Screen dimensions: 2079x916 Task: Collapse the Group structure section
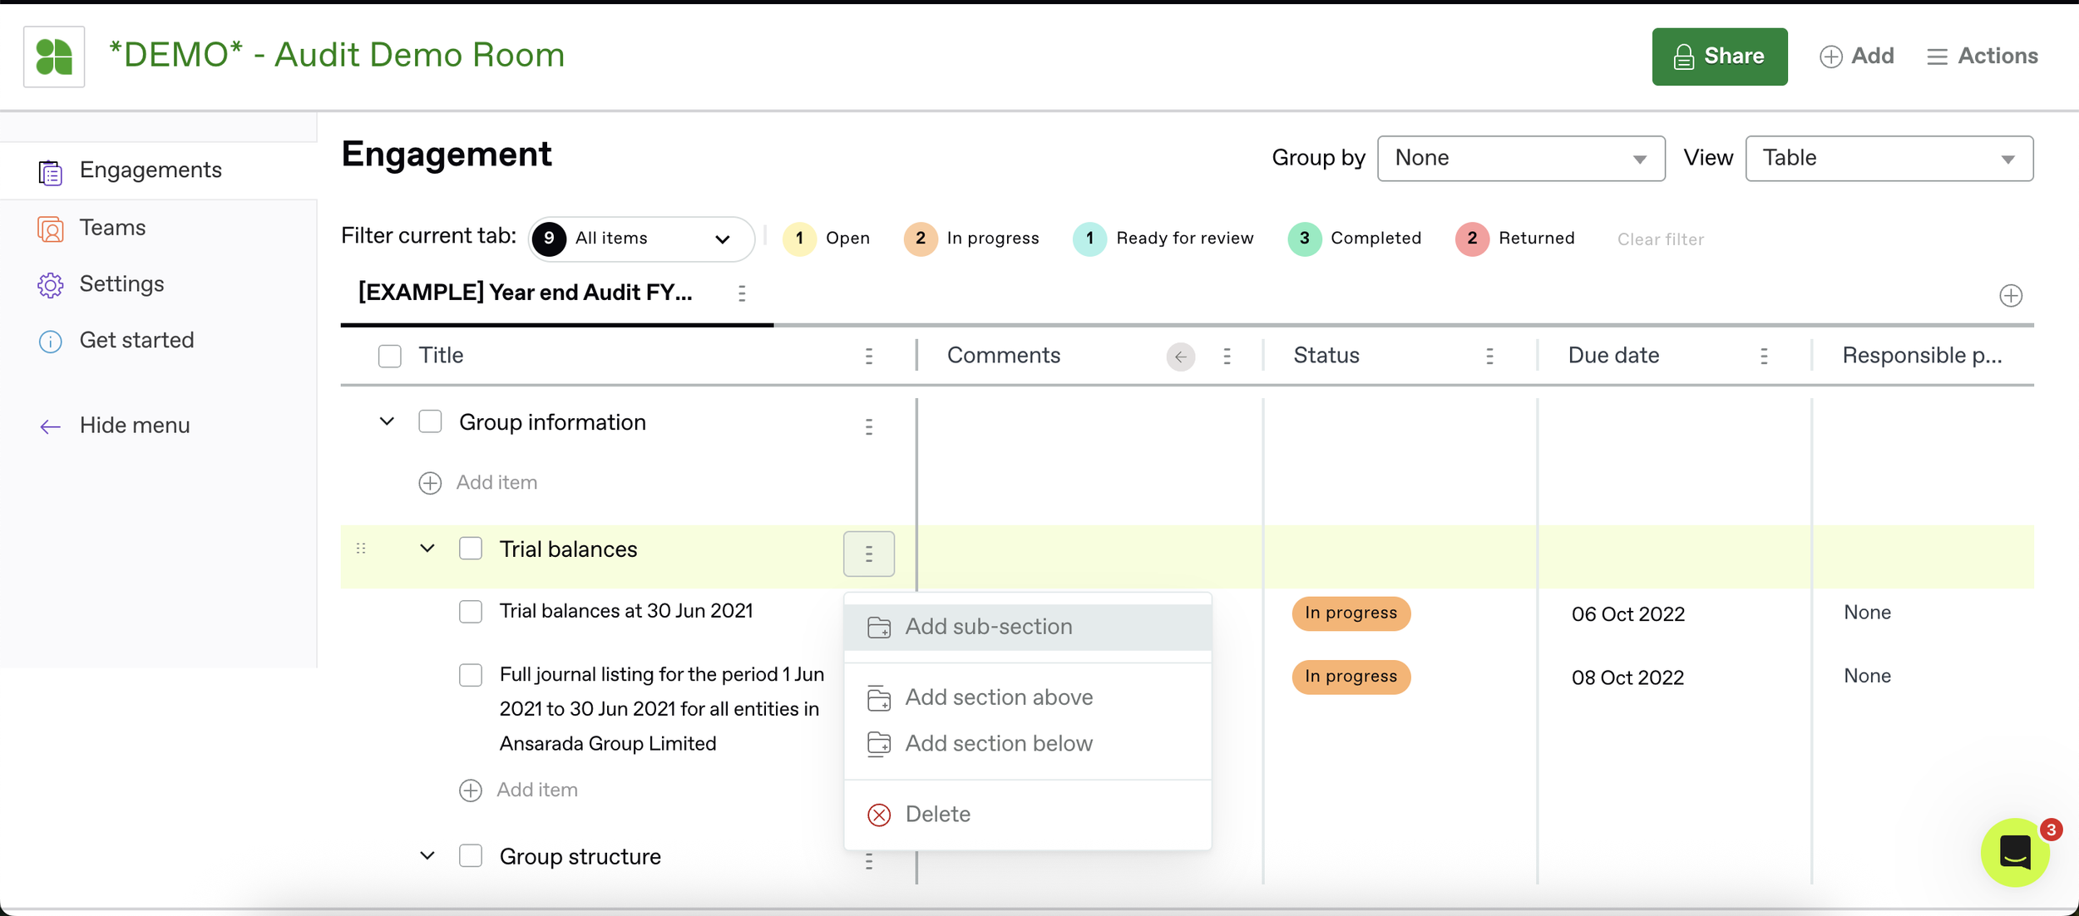[x=427, y=855]
